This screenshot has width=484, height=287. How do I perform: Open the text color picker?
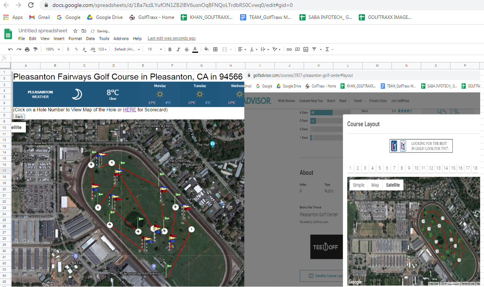[195, 49]
